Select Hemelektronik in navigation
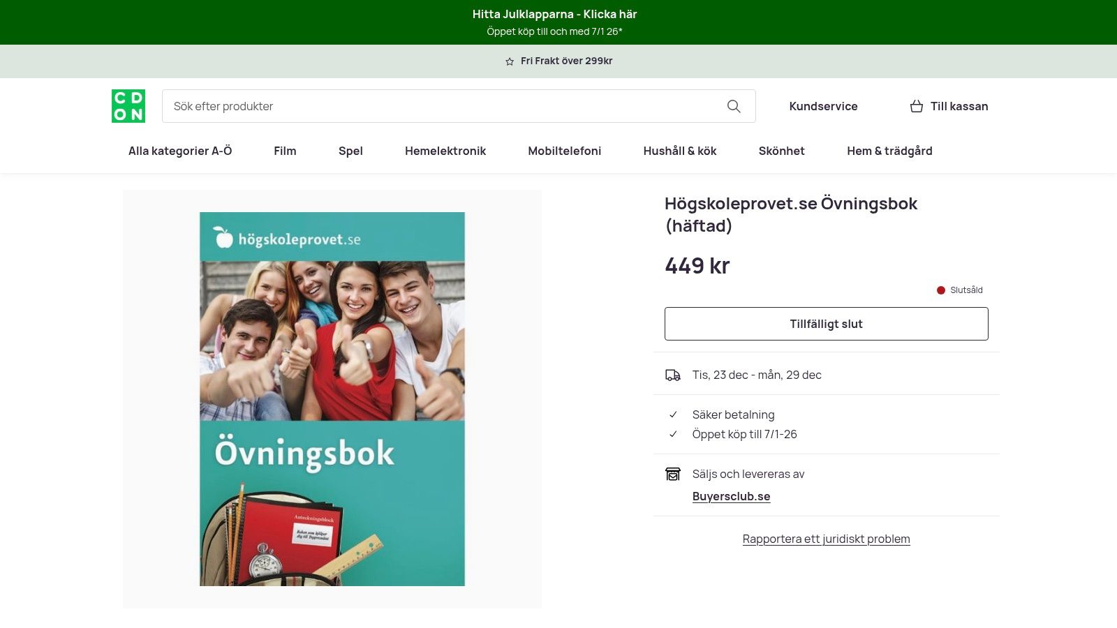Viewport: 1117px width, 628px height. tap(445, 151)
